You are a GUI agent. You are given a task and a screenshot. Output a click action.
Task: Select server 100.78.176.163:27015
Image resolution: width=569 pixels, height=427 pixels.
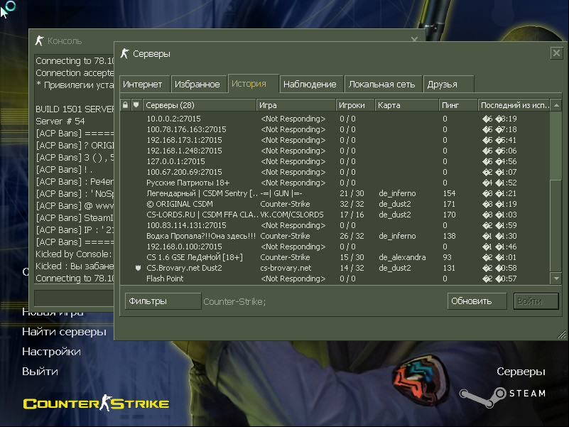[x=186, y=129]
